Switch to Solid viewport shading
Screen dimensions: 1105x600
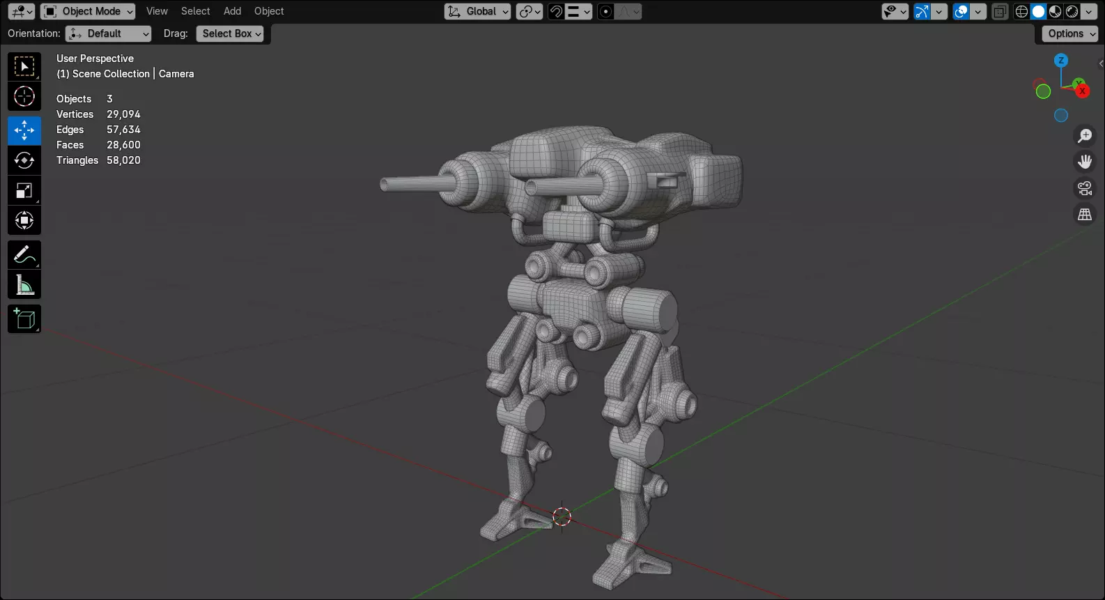pos(1038,11)
